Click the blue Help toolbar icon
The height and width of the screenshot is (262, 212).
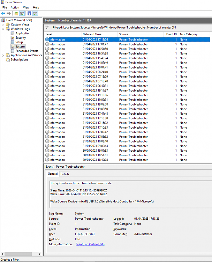(x=29, y=14)
